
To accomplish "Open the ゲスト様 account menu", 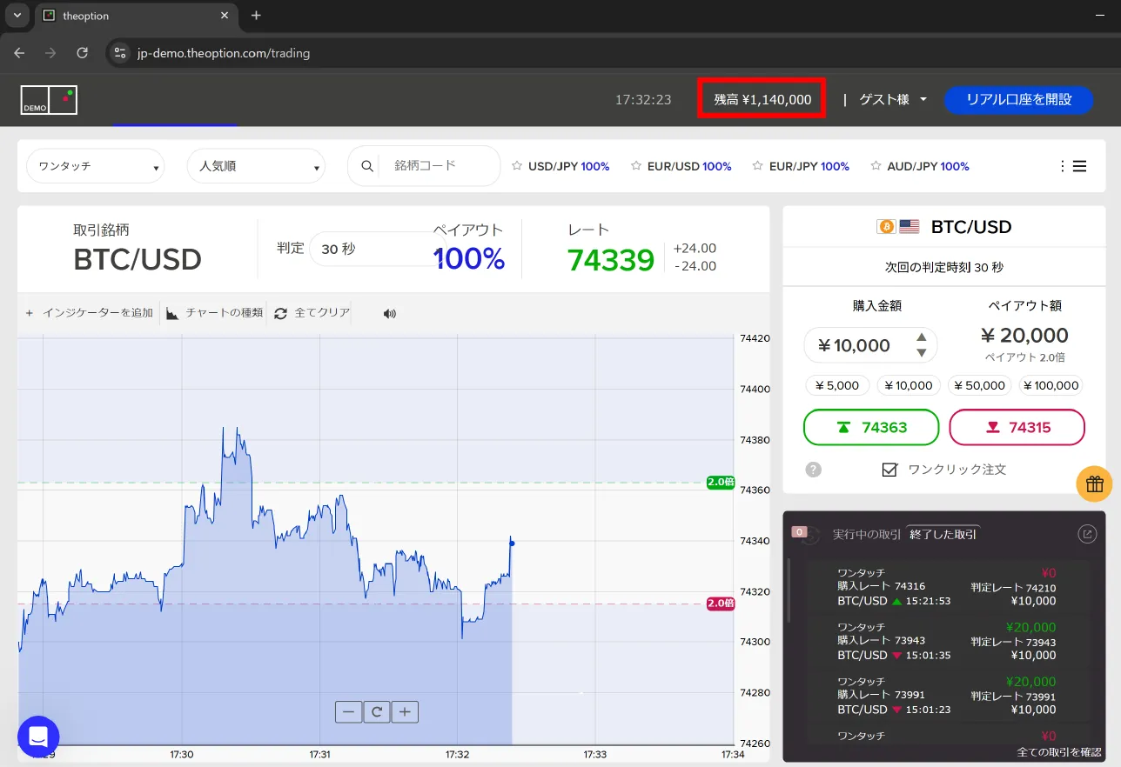I will 893,99.
